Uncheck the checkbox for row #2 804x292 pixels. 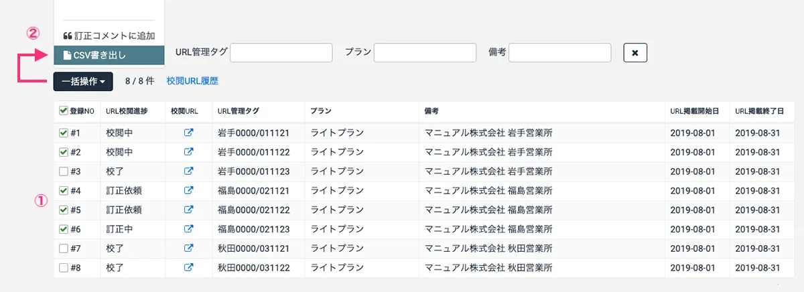point(64,152)
